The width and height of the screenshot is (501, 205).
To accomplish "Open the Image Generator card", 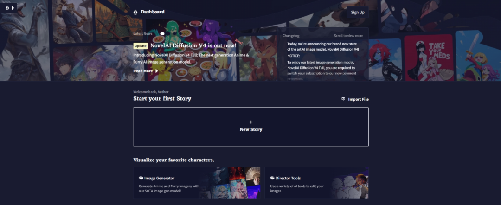I will 197,183.
